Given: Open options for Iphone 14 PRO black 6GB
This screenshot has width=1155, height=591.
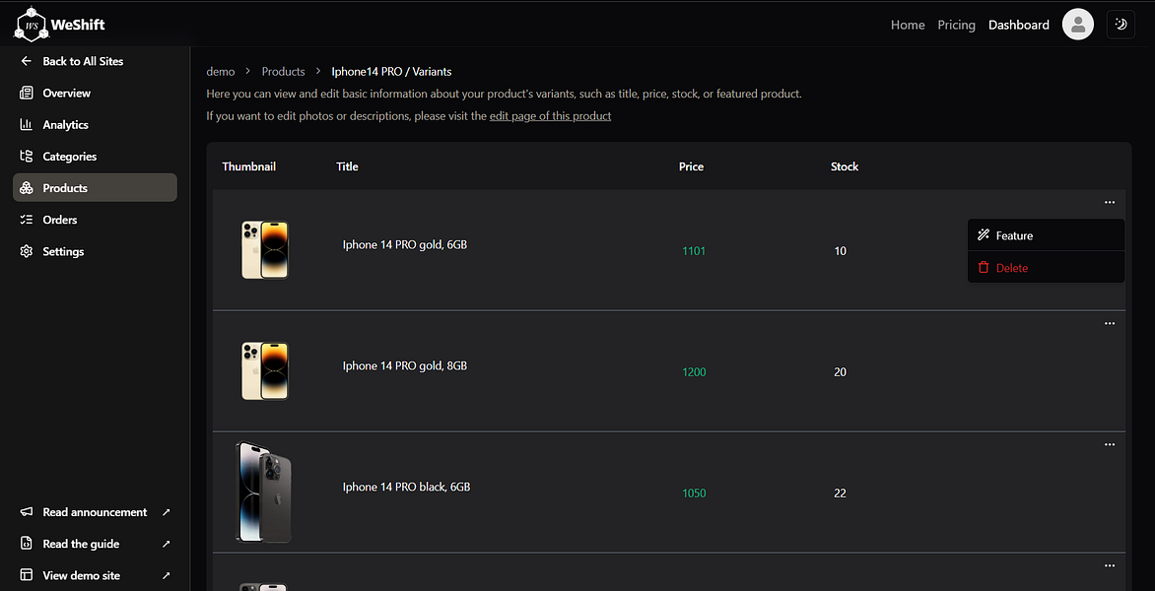Looking at the screenshot, I should point(1110,444).
